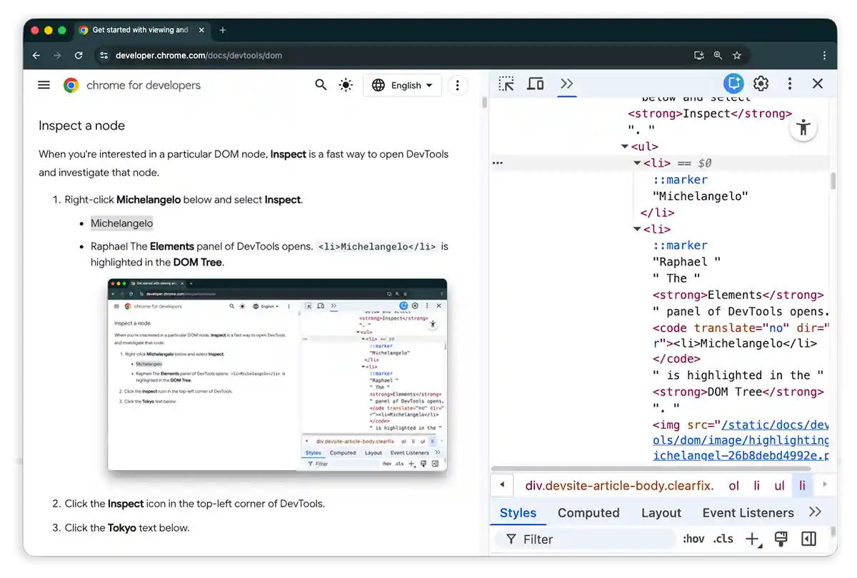Open the English language dropdown
The image size is (857, 578).
(x=403, y=86)
